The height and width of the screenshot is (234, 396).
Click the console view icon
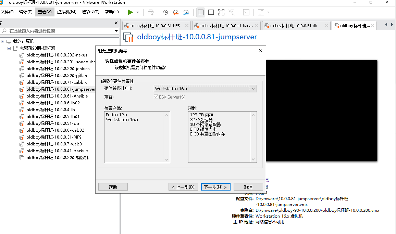pos(246,12)
